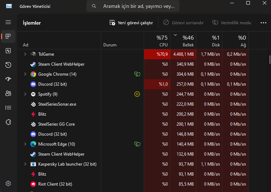Click the vertical scrollbar thumb
Viewport: 271px width, 192px height.
[x=270, y=59]
